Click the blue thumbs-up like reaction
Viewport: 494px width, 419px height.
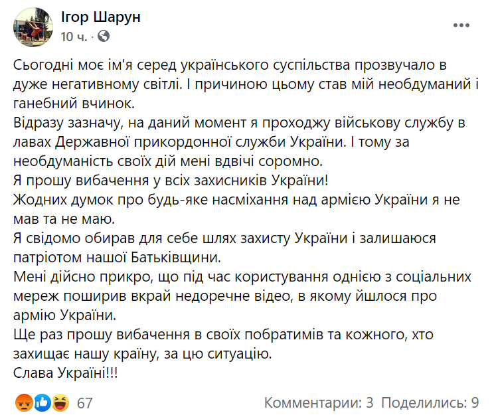42,402
